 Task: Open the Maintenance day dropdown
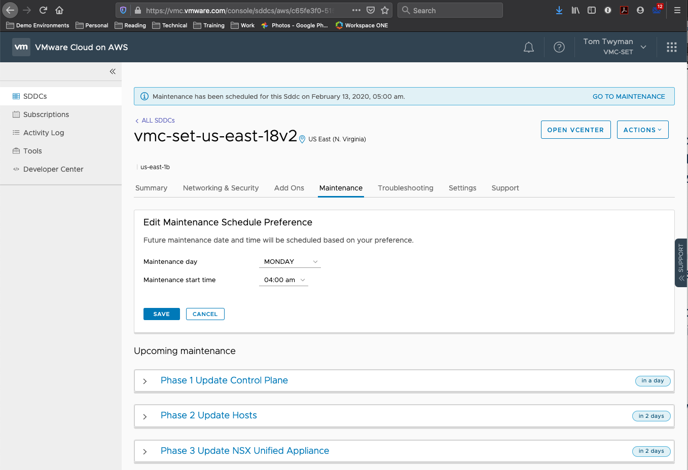click(x=290, y=262)
